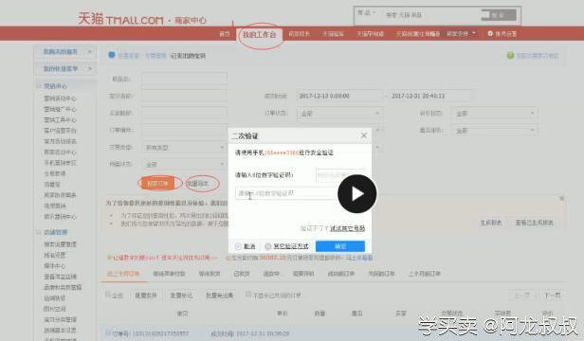Viewport: 584px width, 341px height.
Task: Open the 预售状态 dropdown showing 全部
Action: click(184, 164)
